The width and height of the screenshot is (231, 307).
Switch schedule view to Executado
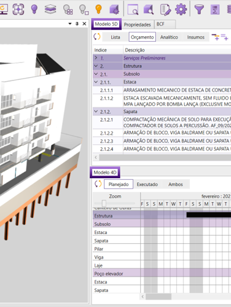[147, 184]
